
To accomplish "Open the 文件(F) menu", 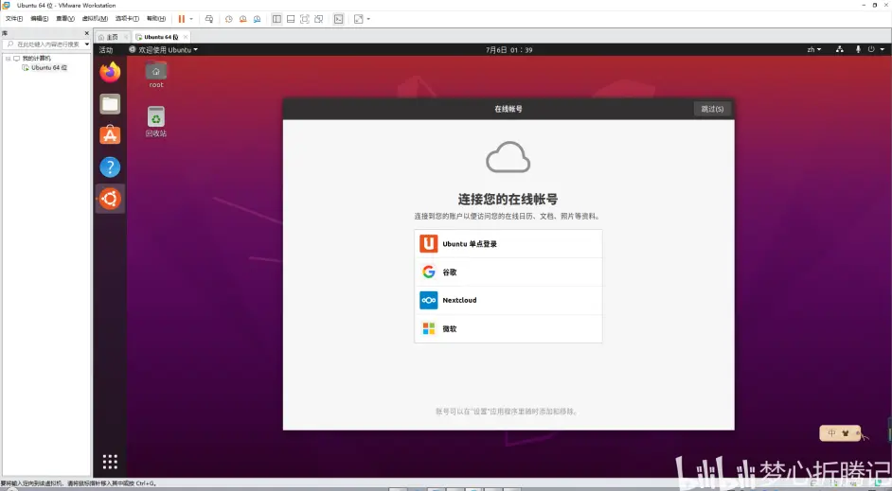I will point(13,19).
